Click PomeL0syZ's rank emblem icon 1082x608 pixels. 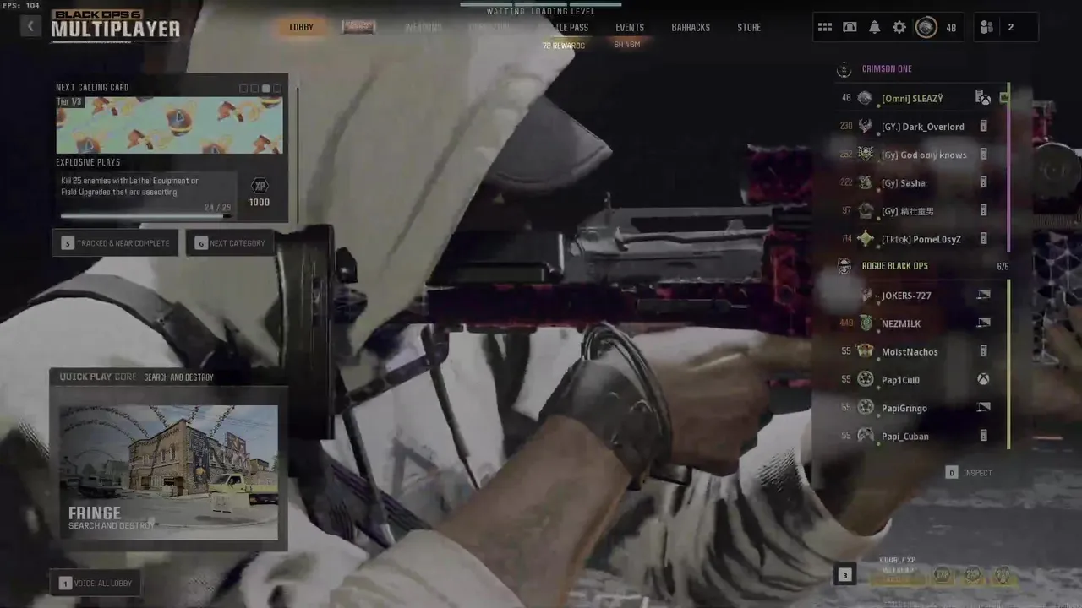[865, 239]
